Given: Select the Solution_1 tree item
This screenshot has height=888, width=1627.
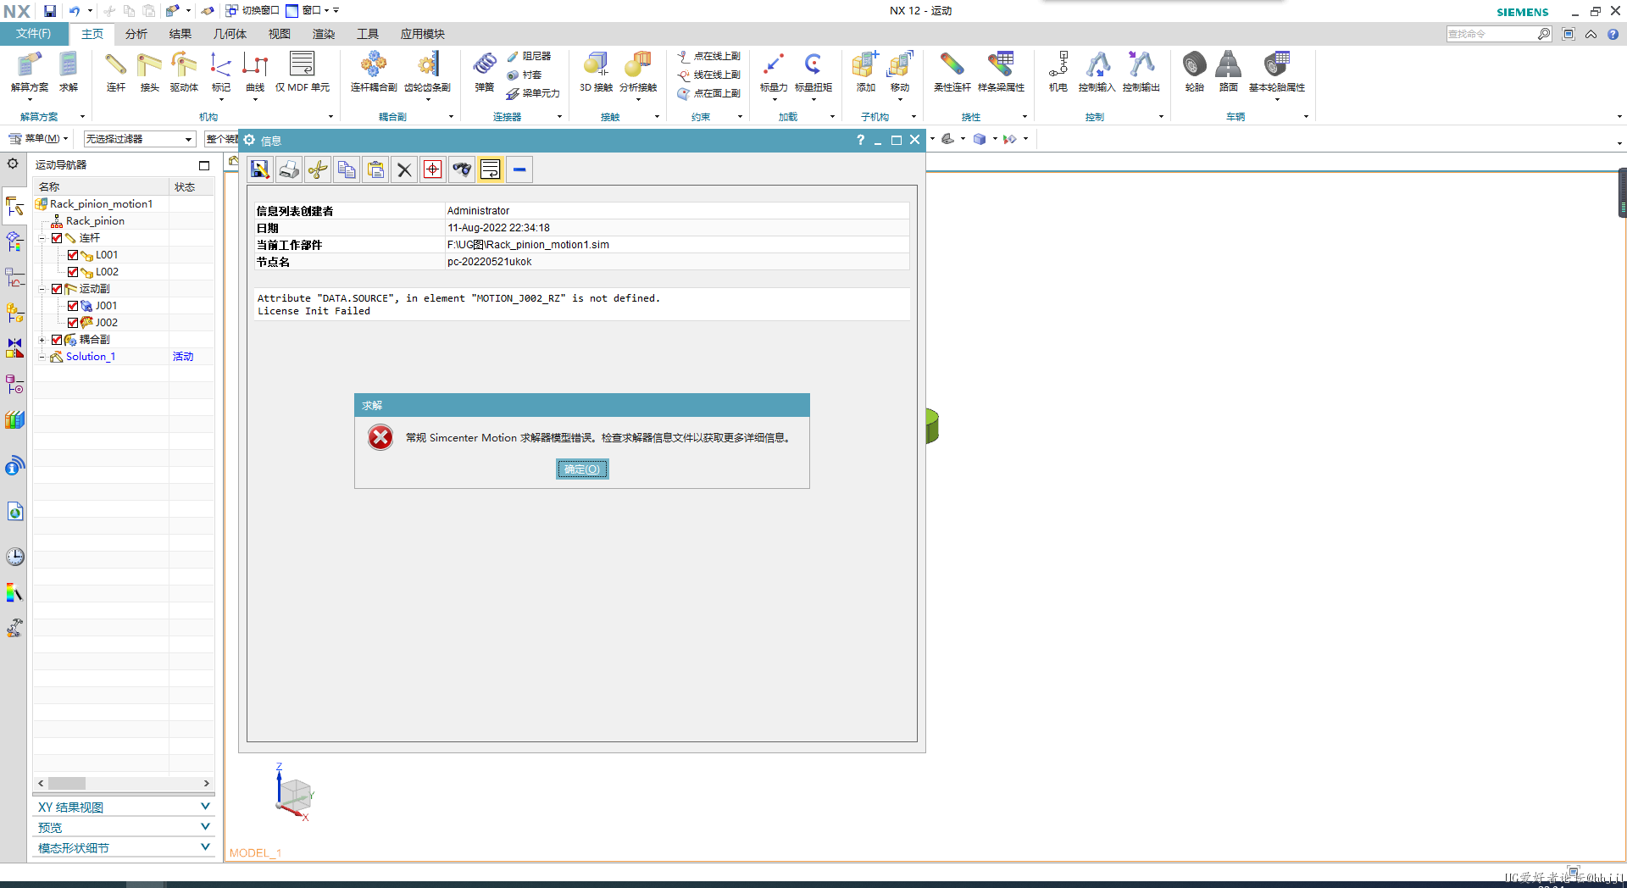Looking at the screenshot, I should click(90, 357).
